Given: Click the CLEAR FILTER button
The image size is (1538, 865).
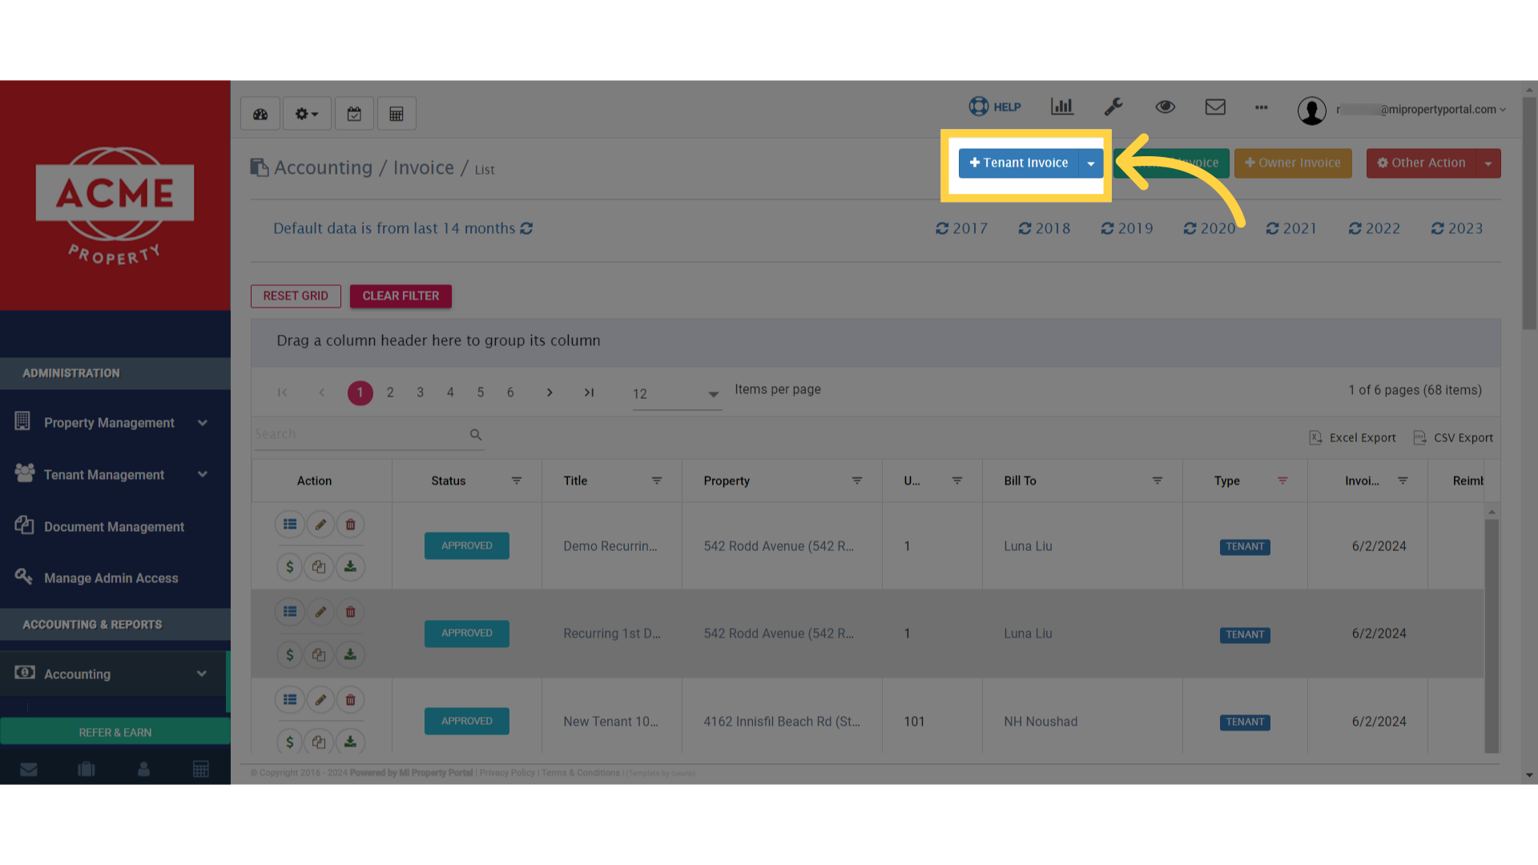Looking at the screenshot, I should point(401,296).
